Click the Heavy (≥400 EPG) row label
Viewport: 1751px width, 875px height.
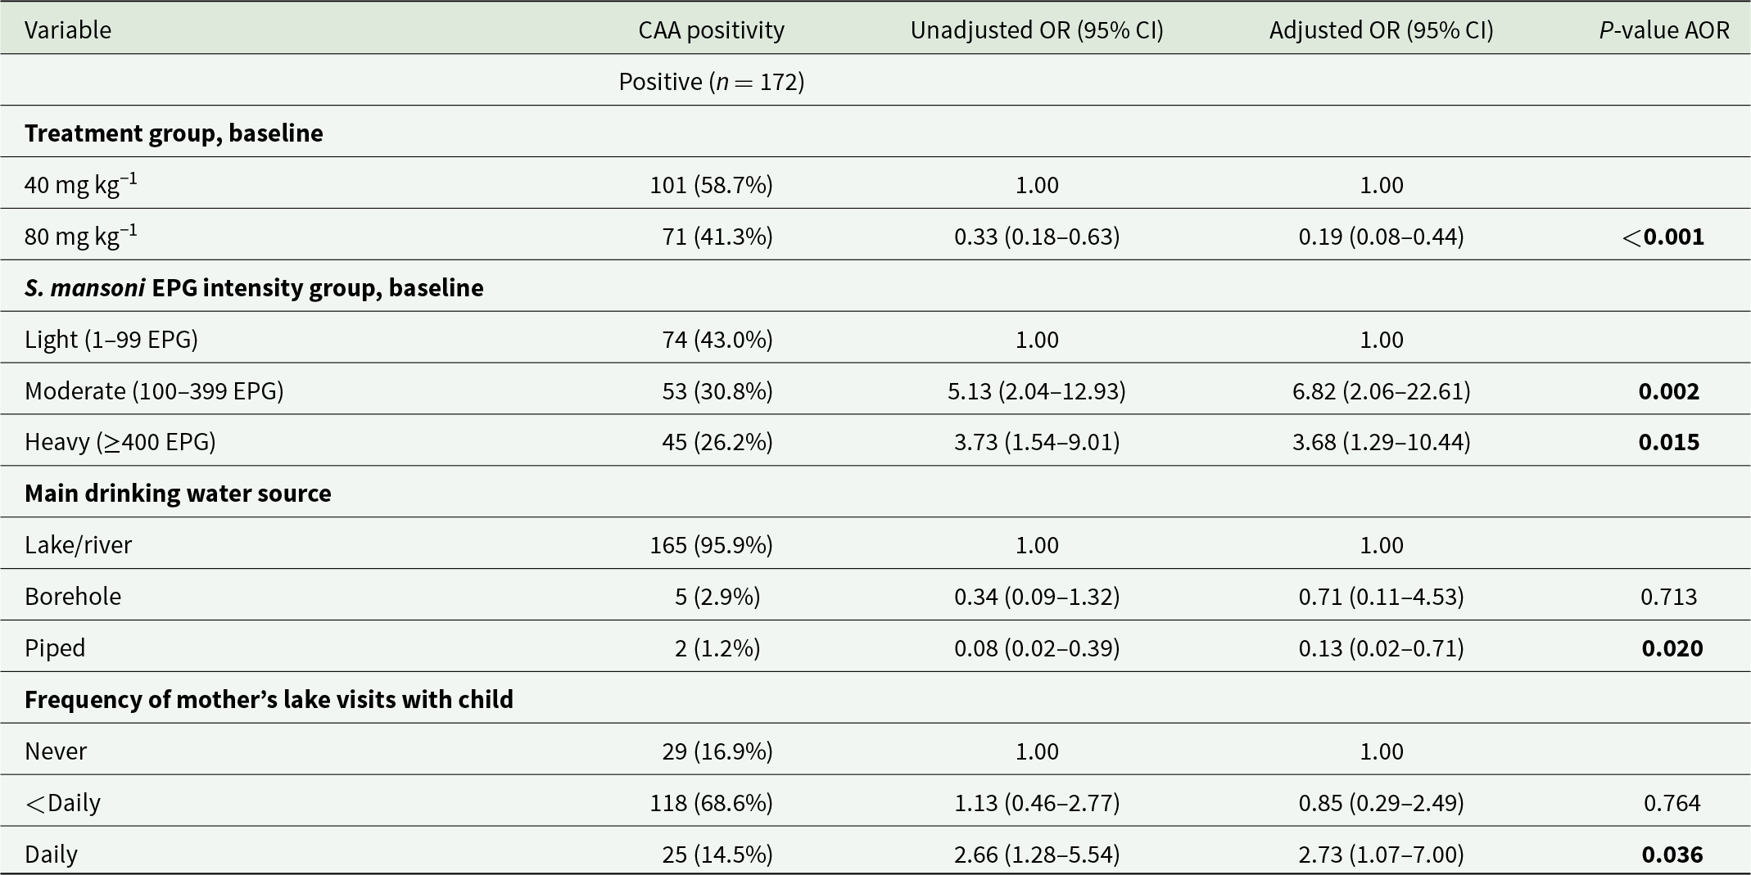[120, 442]
